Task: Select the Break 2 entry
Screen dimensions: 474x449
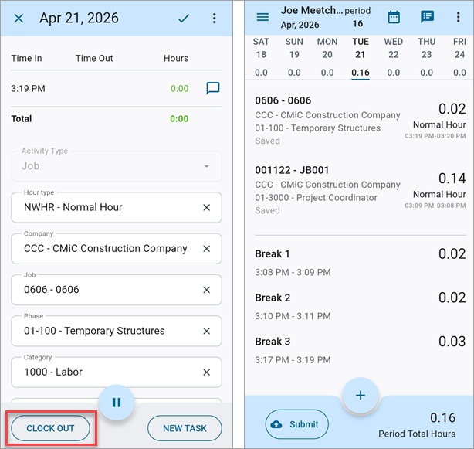Action: click(361, 306)
